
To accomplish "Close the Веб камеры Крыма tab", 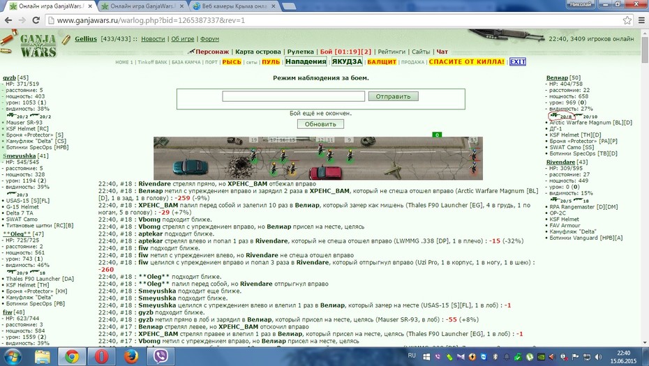I will tap(273, 6).
